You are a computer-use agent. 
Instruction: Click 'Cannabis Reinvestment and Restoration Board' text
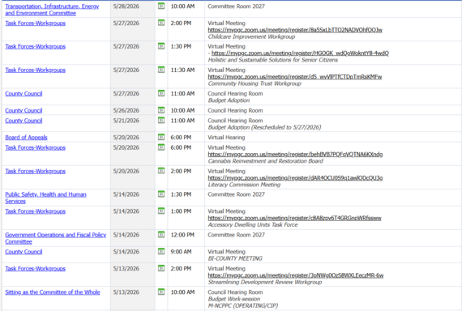click(x=266, y=161)
